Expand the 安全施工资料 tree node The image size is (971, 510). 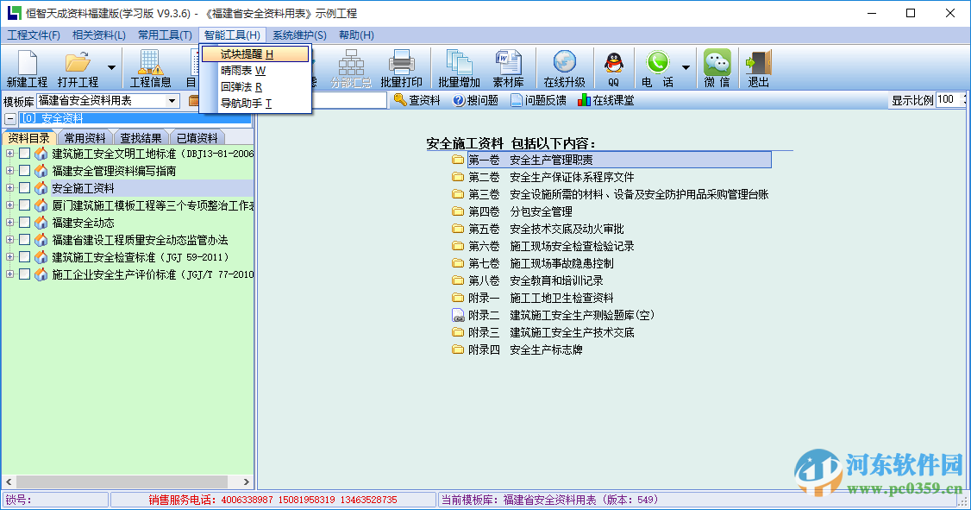click(x=10, y=187)
